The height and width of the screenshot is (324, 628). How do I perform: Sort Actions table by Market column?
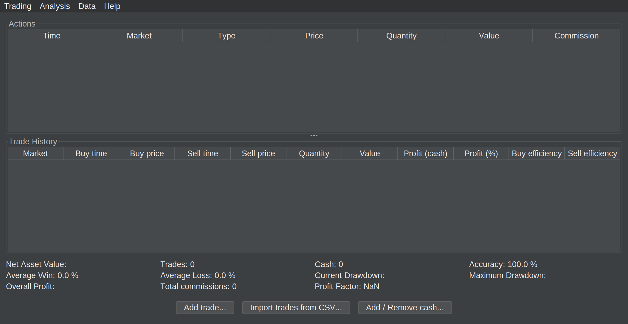pyautogui.click(x=139, y=36)
